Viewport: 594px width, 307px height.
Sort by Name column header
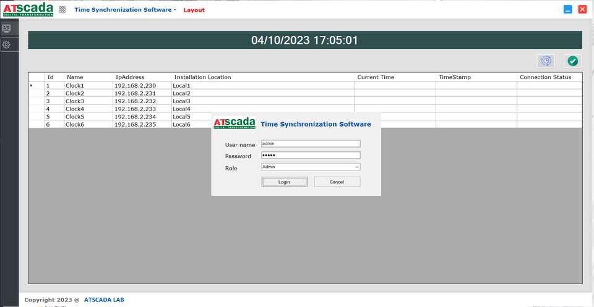[x=88, y=77]
